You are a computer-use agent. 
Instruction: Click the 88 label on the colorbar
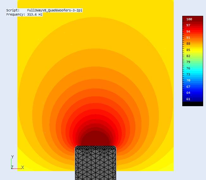click(x=188, y=44)
